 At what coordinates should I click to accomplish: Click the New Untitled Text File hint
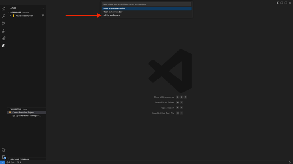pos(163,113)
